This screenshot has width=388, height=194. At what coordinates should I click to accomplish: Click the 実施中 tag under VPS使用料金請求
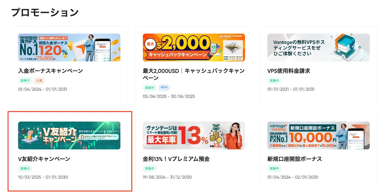274,81
